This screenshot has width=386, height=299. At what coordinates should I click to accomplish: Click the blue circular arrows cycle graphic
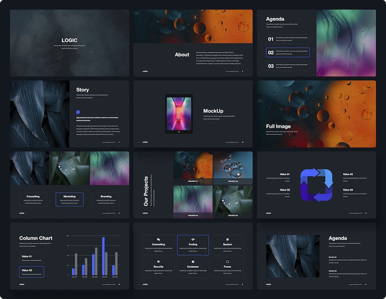317,185
